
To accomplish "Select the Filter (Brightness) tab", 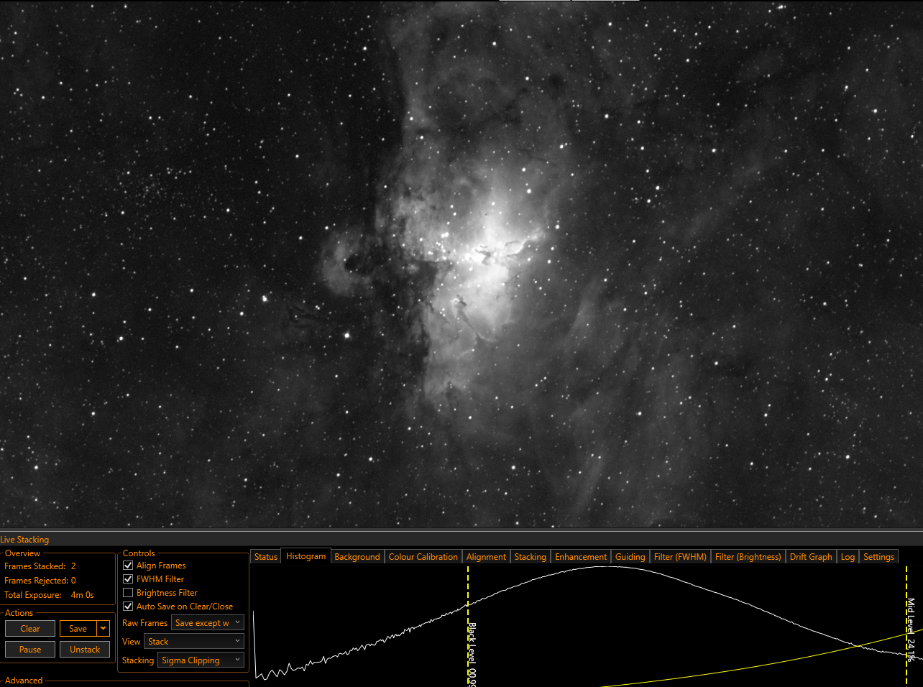I will click(x=748, y=557).
